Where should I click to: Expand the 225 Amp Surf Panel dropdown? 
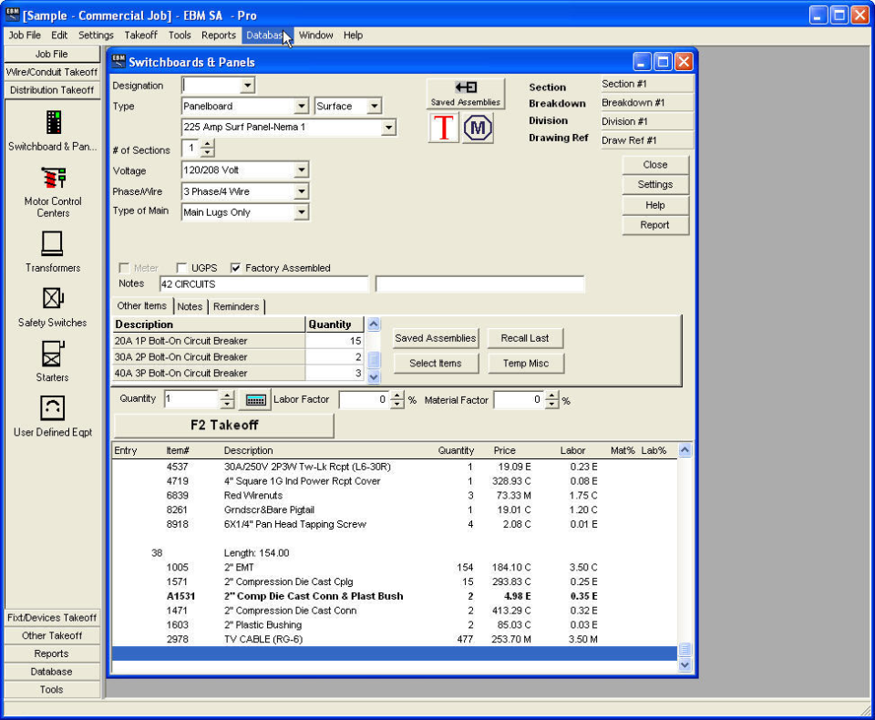[x=388, y=128]
